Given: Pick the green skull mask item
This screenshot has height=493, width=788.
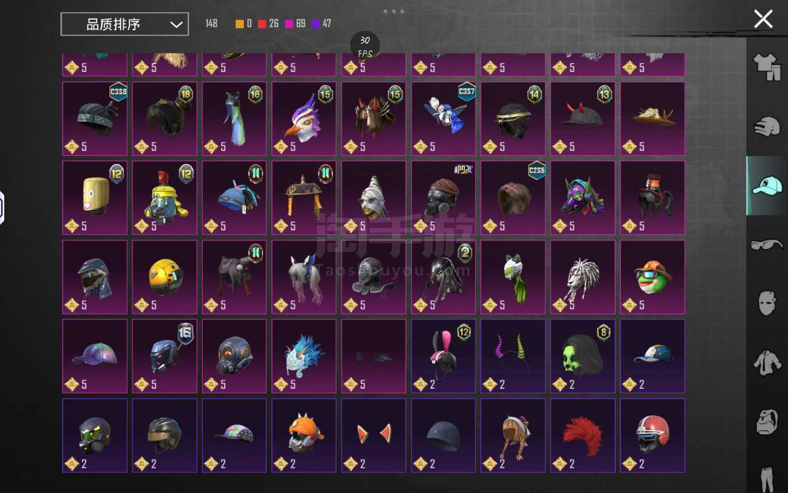Looking at the screenshot, I should [x=582, y=356].
